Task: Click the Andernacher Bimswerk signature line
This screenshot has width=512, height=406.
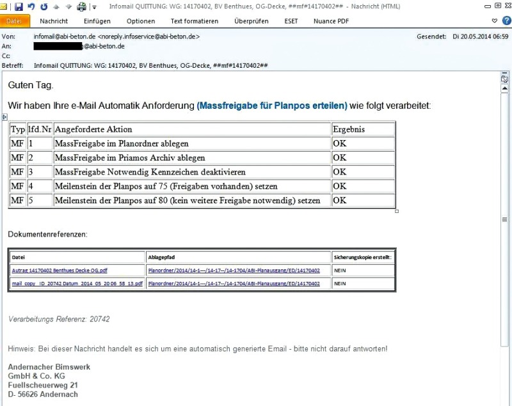Action: pyautogui.click(x=49, y=367)
